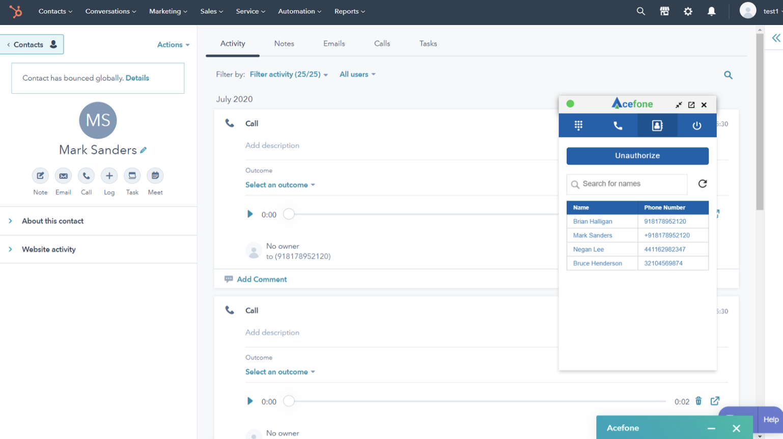Search the activity timeline with magnifier icon

(x=728, y=75)
